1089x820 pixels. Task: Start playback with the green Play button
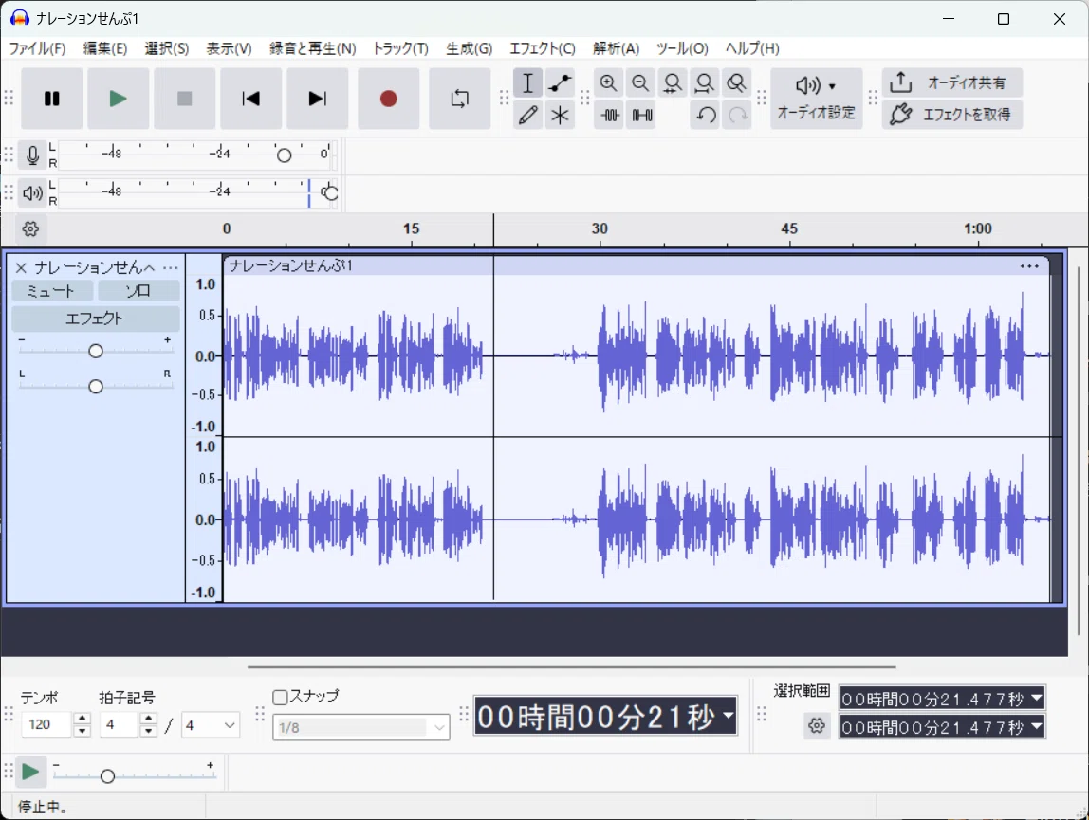pos(118,99)
